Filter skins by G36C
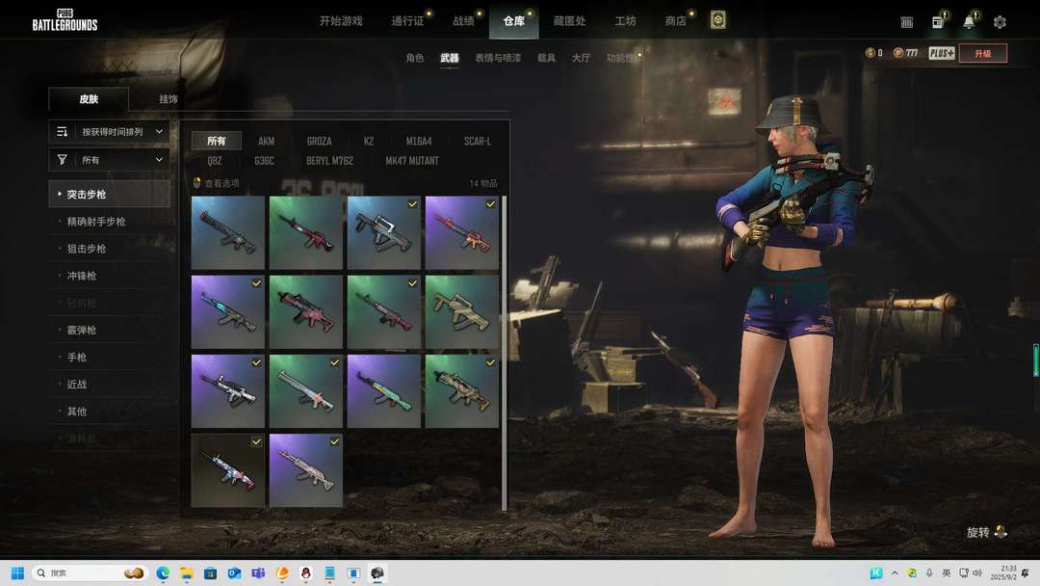 [264, 161]
